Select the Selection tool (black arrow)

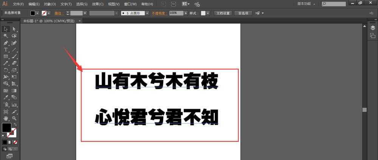tap(6, 29)
